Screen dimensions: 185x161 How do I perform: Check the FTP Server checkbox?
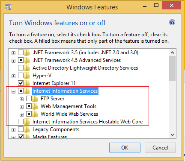click(29, 99)
